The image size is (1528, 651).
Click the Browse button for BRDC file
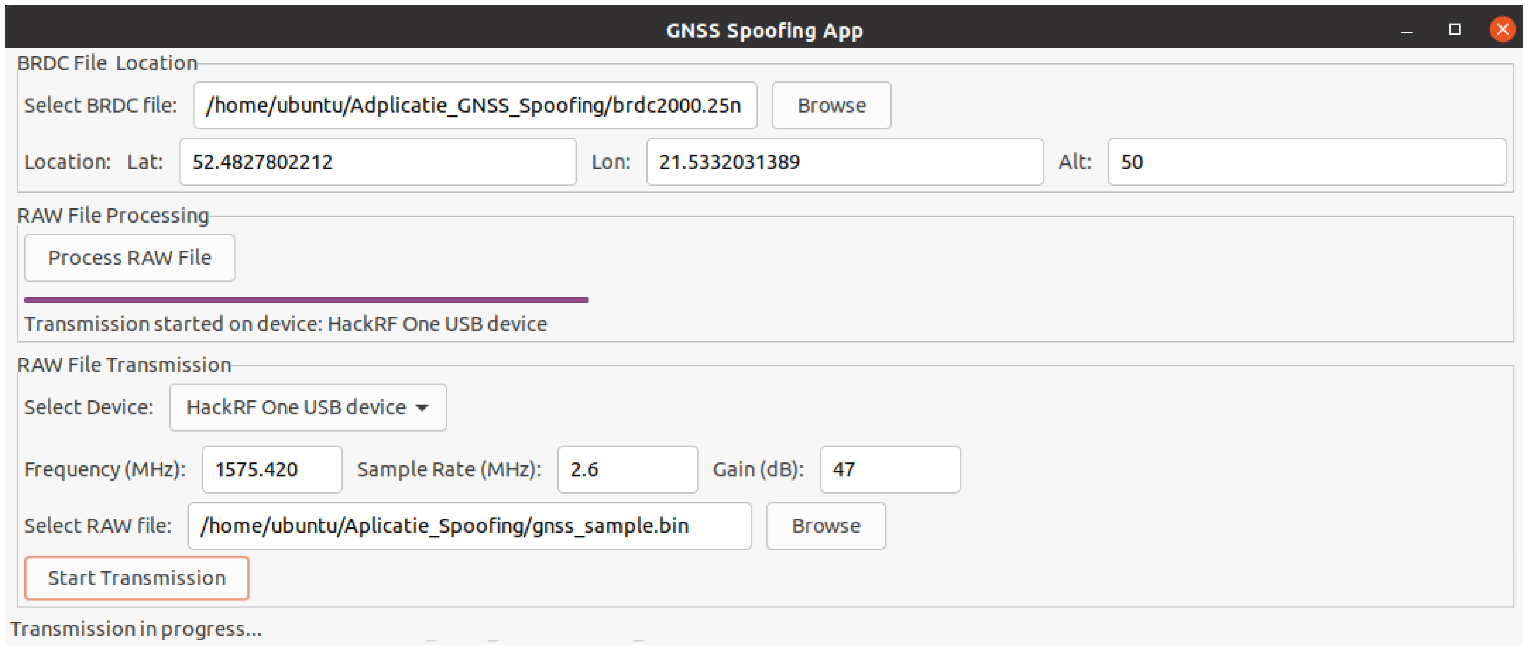click(831, 105)
